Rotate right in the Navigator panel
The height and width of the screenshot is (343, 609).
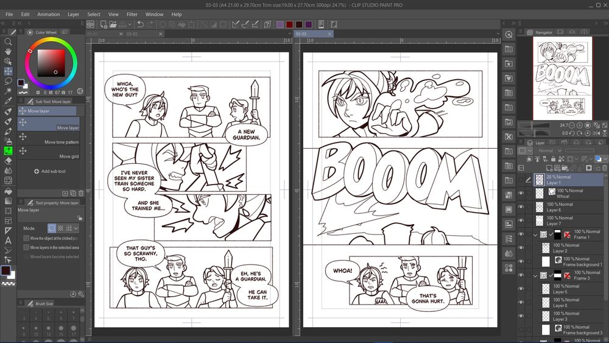tap(580, 133)
